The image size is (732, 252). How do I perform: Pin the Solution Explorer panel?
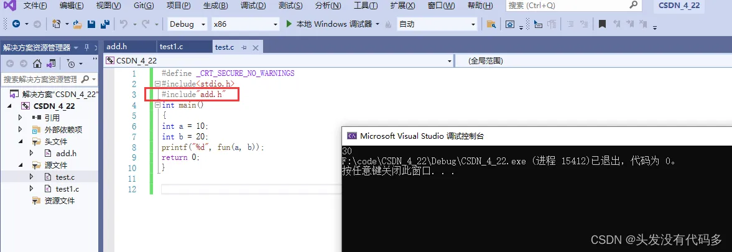(x=86, y=47)
